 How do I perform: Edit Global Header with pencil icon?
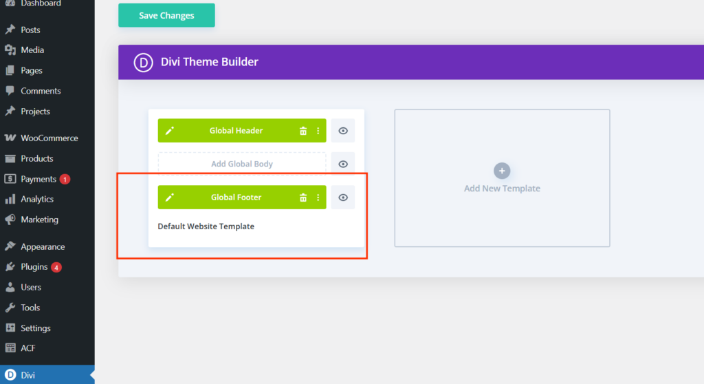(x=169, y=131)
